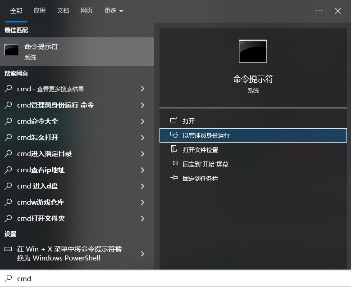Switch to the 文档 tab

coord(63,10)
